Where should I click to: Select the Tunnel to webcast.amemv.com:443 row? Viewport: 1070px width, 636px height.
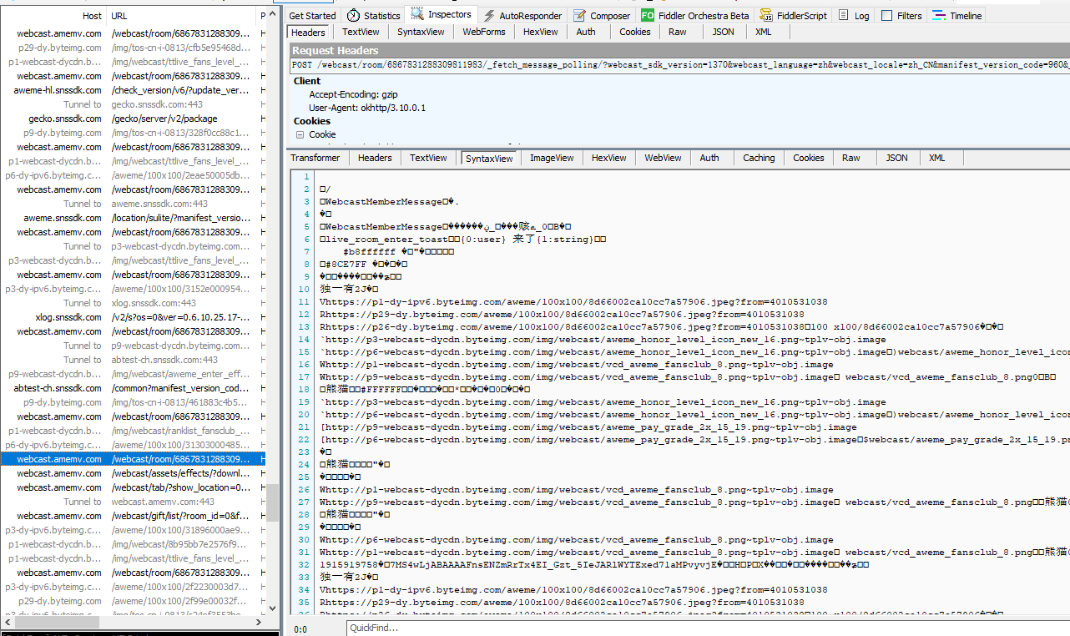point(134,502)
